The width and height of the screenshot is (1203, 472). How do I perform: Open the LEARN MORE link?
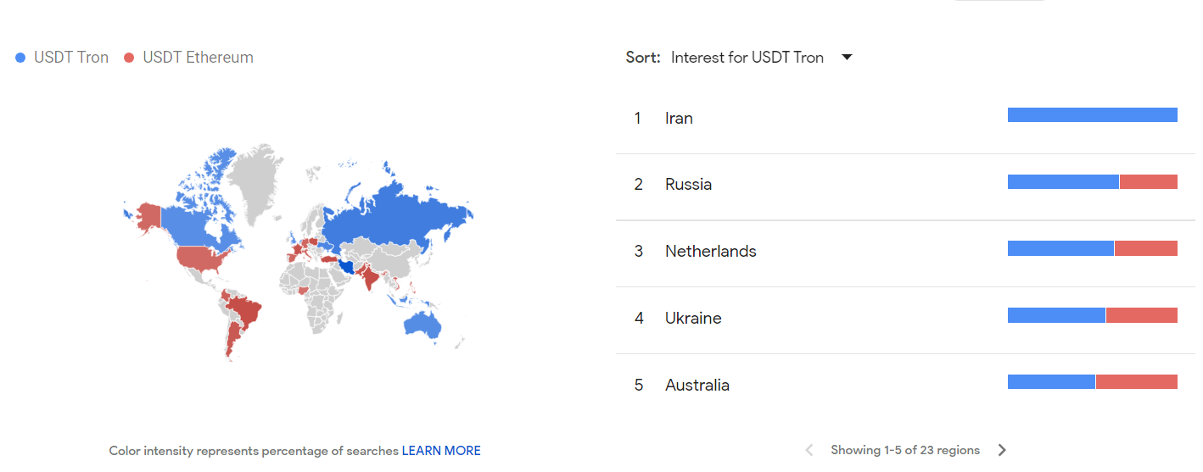[x=441, y=451]
